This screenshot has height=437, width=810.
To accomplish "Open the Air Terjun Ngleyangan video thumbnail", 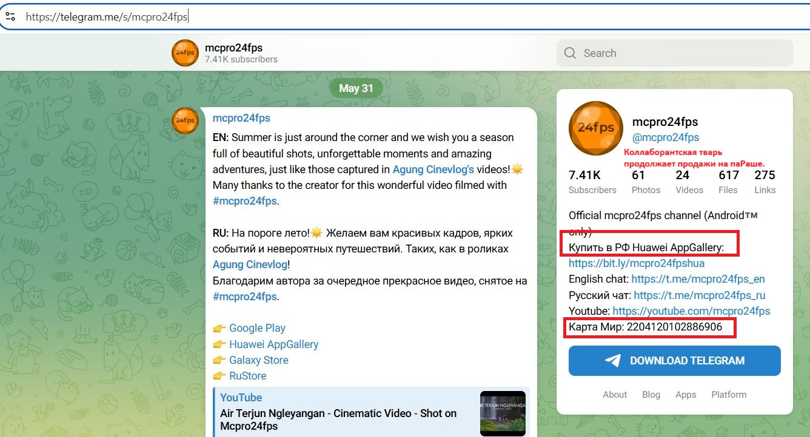I will [503, 413].
